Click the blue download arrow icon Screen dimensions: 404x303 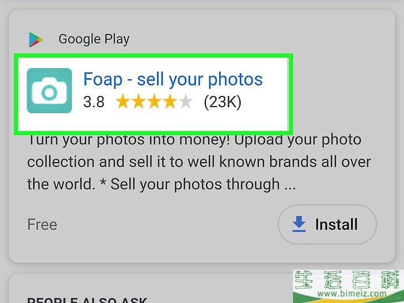(x=299, y=224)
